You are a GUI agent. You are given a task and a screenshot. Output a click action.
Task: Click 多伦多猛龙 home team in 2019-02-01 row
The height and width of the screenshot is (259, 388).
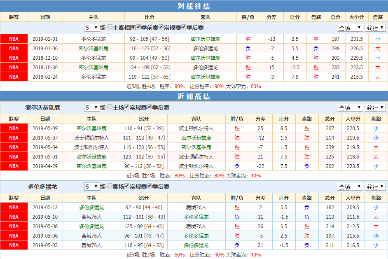pyautogui.click(x=93, y=39)
